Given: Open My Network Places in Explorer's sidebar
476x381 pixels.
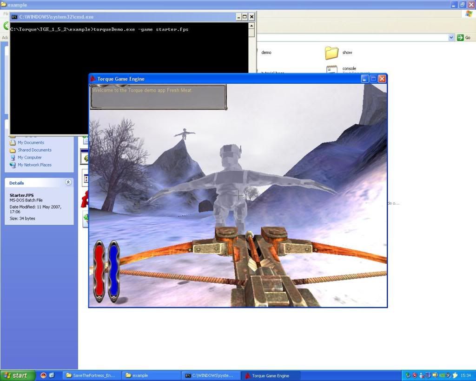Looking at the screenshot, I should [34, 165].
